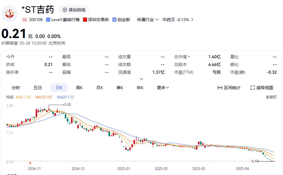Open the 中药II industry link
The image size is (283, 175).
click(x=178, y=20)
